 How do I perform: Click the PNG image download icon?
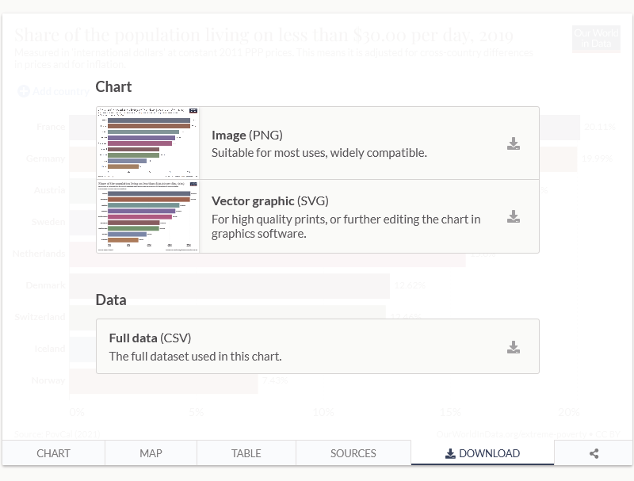coord(514,143)
